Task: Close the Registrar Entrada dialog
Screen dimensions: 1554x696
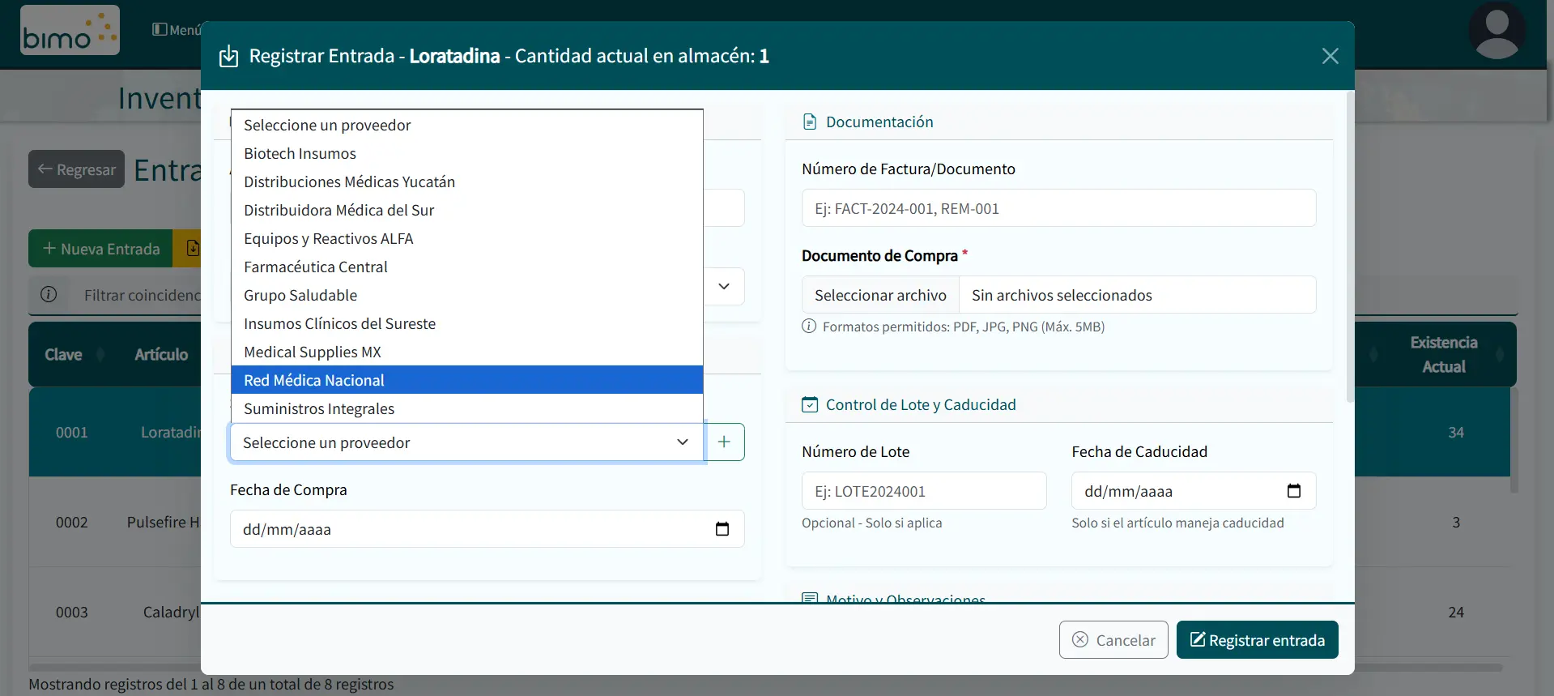Action: pos(1330,56)
